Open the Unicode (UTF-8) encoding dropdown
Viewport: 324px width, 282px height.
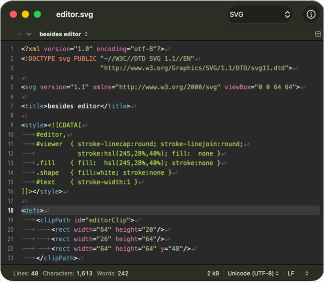(x=253, y=273)
